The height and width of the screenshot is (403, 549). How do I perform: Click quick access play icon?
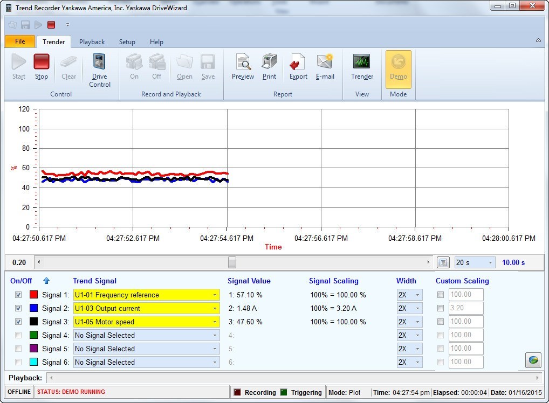click(x=38, y=25)
